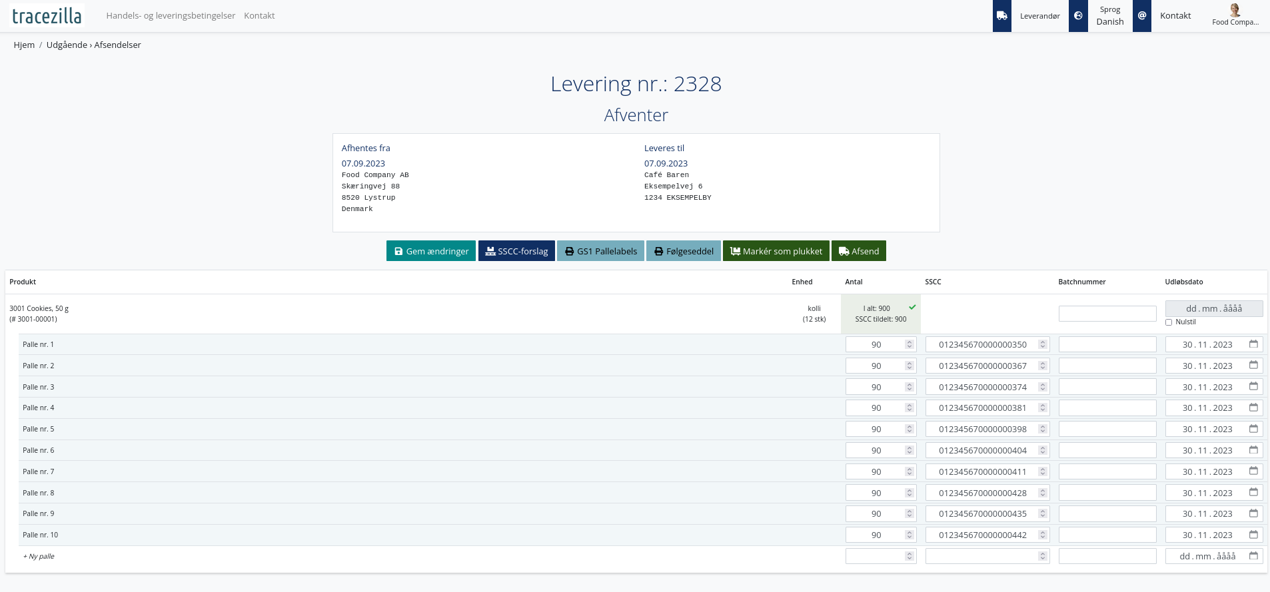1270x592 pixels.
Task: Click the @ icon beside Kontakt
Action: (1142, 16)
